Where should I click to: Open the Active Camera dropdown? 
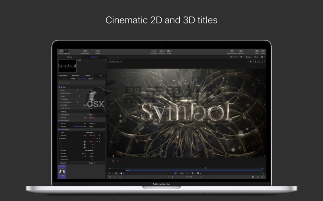tap(115, 61)
